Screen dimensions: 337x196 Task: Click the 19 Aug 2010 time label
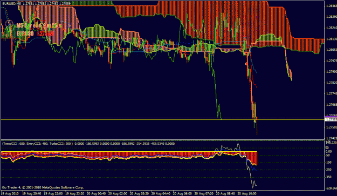pos(10,193)
